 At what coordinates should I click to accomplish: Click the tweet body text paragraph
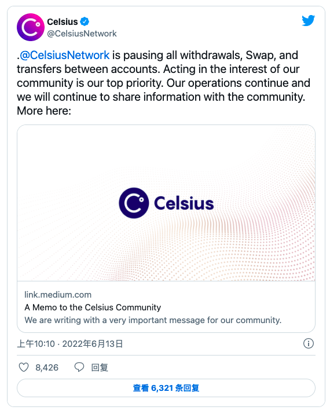(x=163, y=83)
